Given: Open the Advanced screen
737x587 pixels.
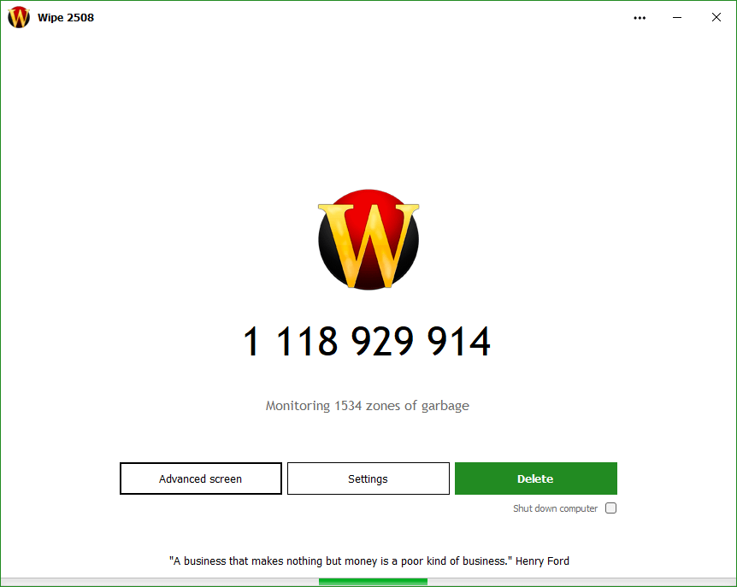Looking at the screenshot, I should point(200,478).
